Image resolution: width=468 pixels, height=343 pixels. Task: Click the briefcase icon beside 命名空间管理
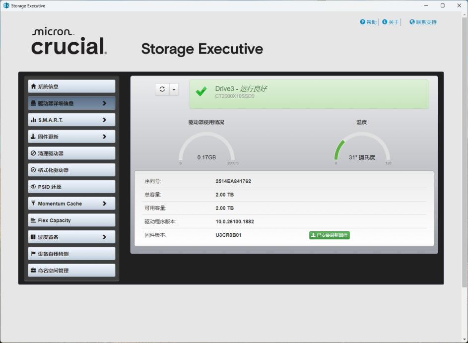(x=33, y=270)
